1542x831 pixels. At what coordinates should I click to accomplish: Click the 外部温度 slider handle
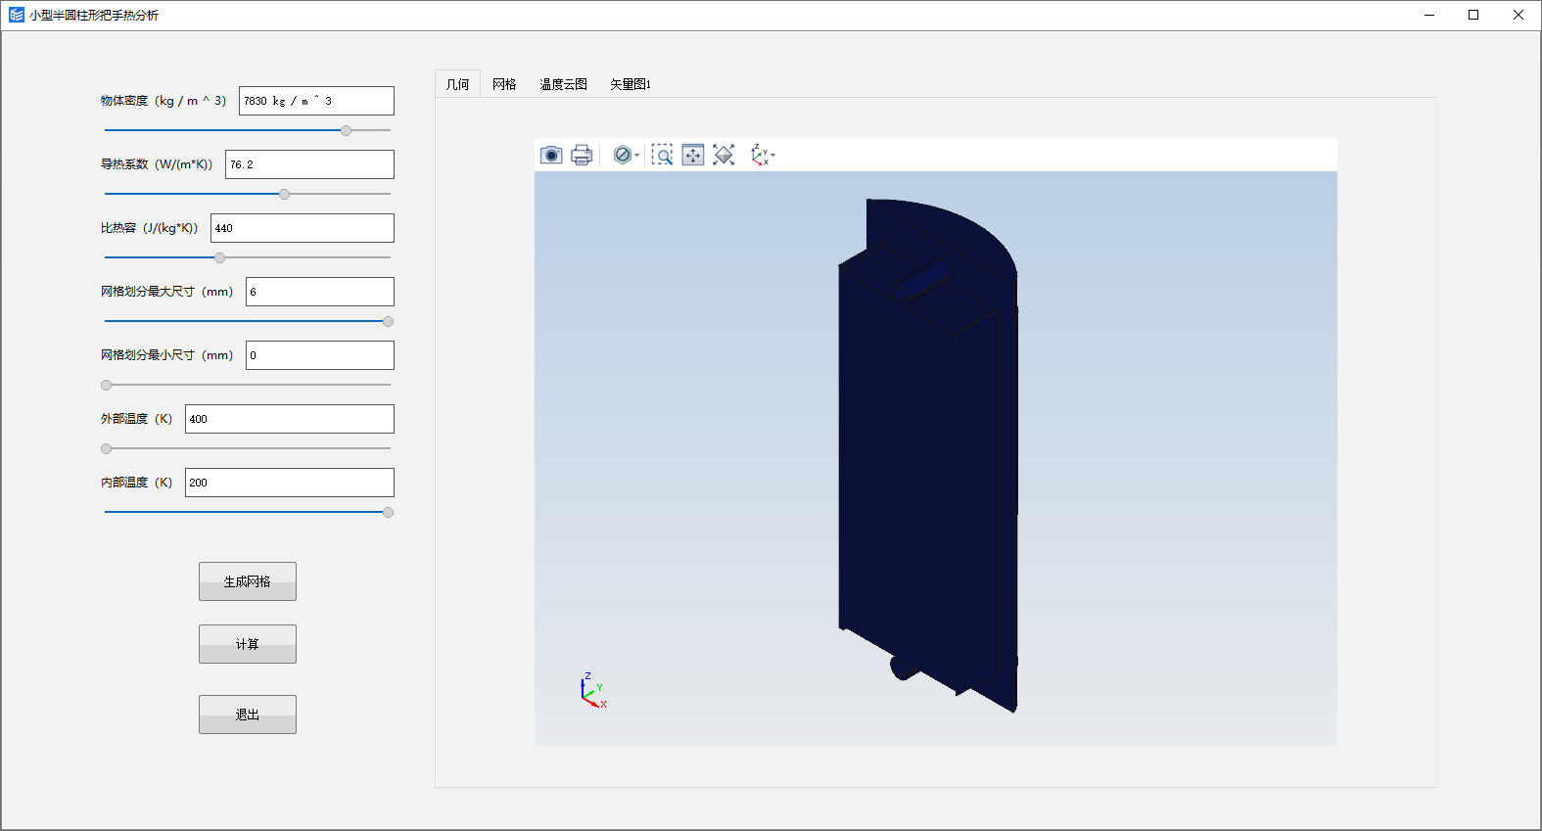[x=106, y=448]
